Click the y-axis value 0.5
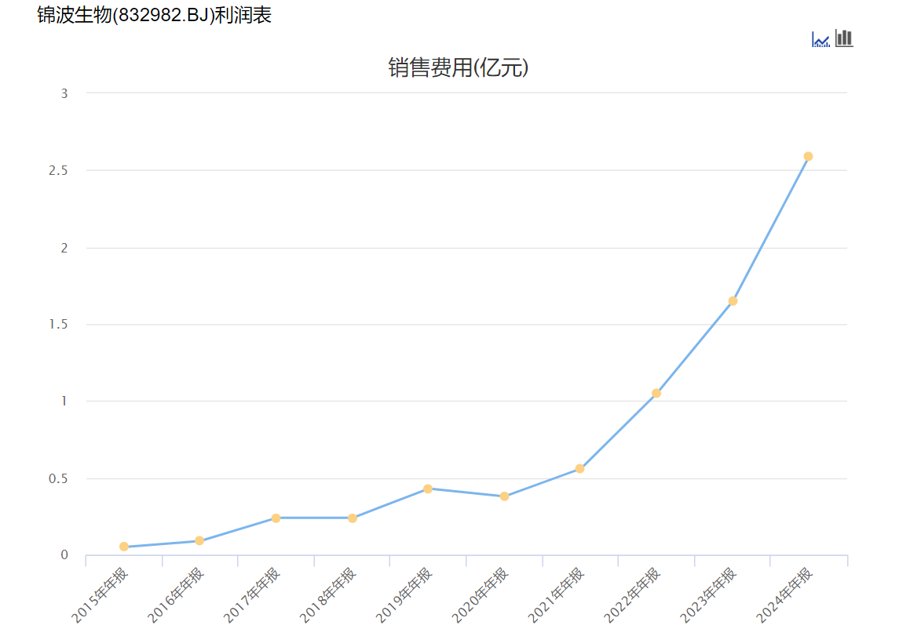This screenshot has height=636, width=910. (x=58, y=479)
